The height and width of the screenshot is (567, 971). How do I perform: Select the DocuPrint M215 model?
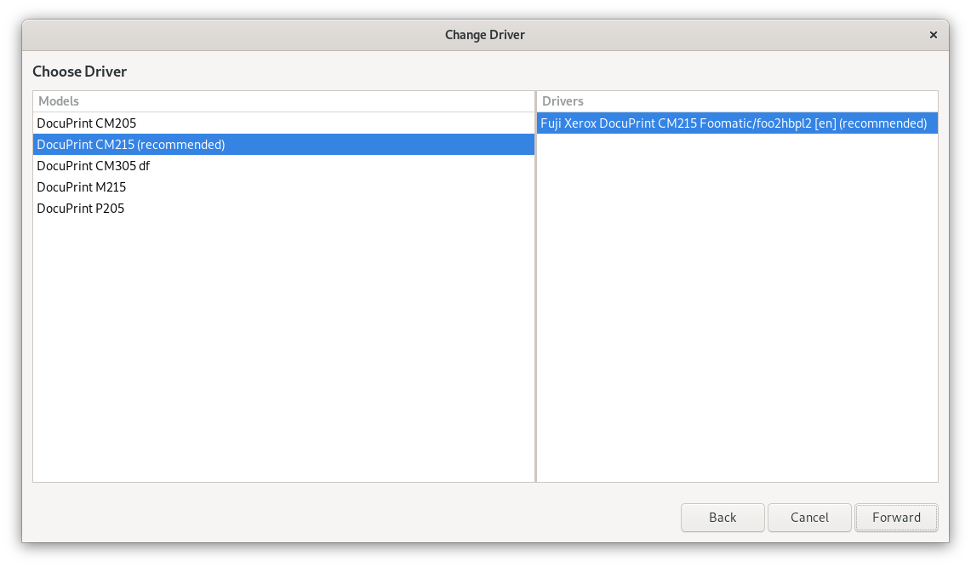click(81, 186)
